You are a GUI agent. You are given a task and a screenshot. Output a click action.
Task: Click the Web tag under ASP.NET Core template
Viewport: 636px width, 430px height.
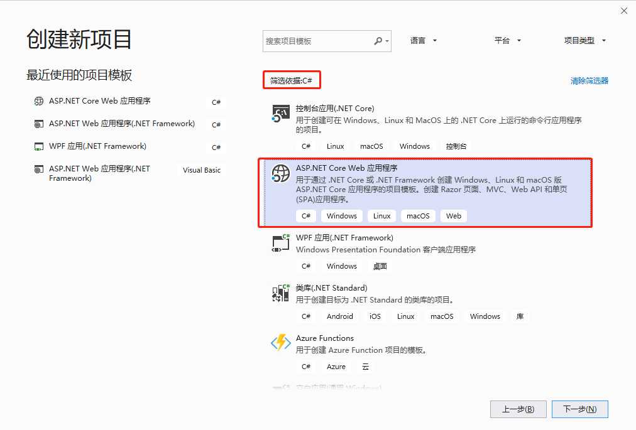(454, 216)
